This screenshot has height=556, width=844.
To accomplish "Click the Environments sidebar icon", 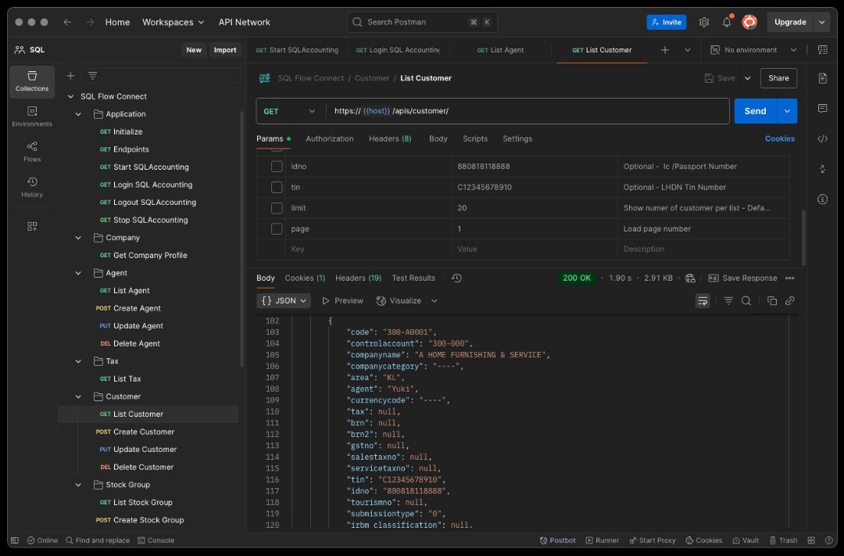I will tap(32, 116).
